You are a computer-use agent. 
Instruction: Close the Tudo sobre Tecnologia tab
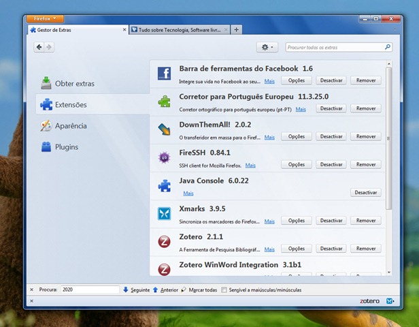226,30
